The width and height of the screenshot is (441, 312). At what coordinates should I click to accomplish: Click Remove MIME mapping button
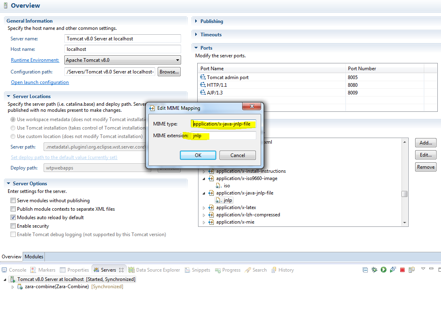tap(426, 167)
